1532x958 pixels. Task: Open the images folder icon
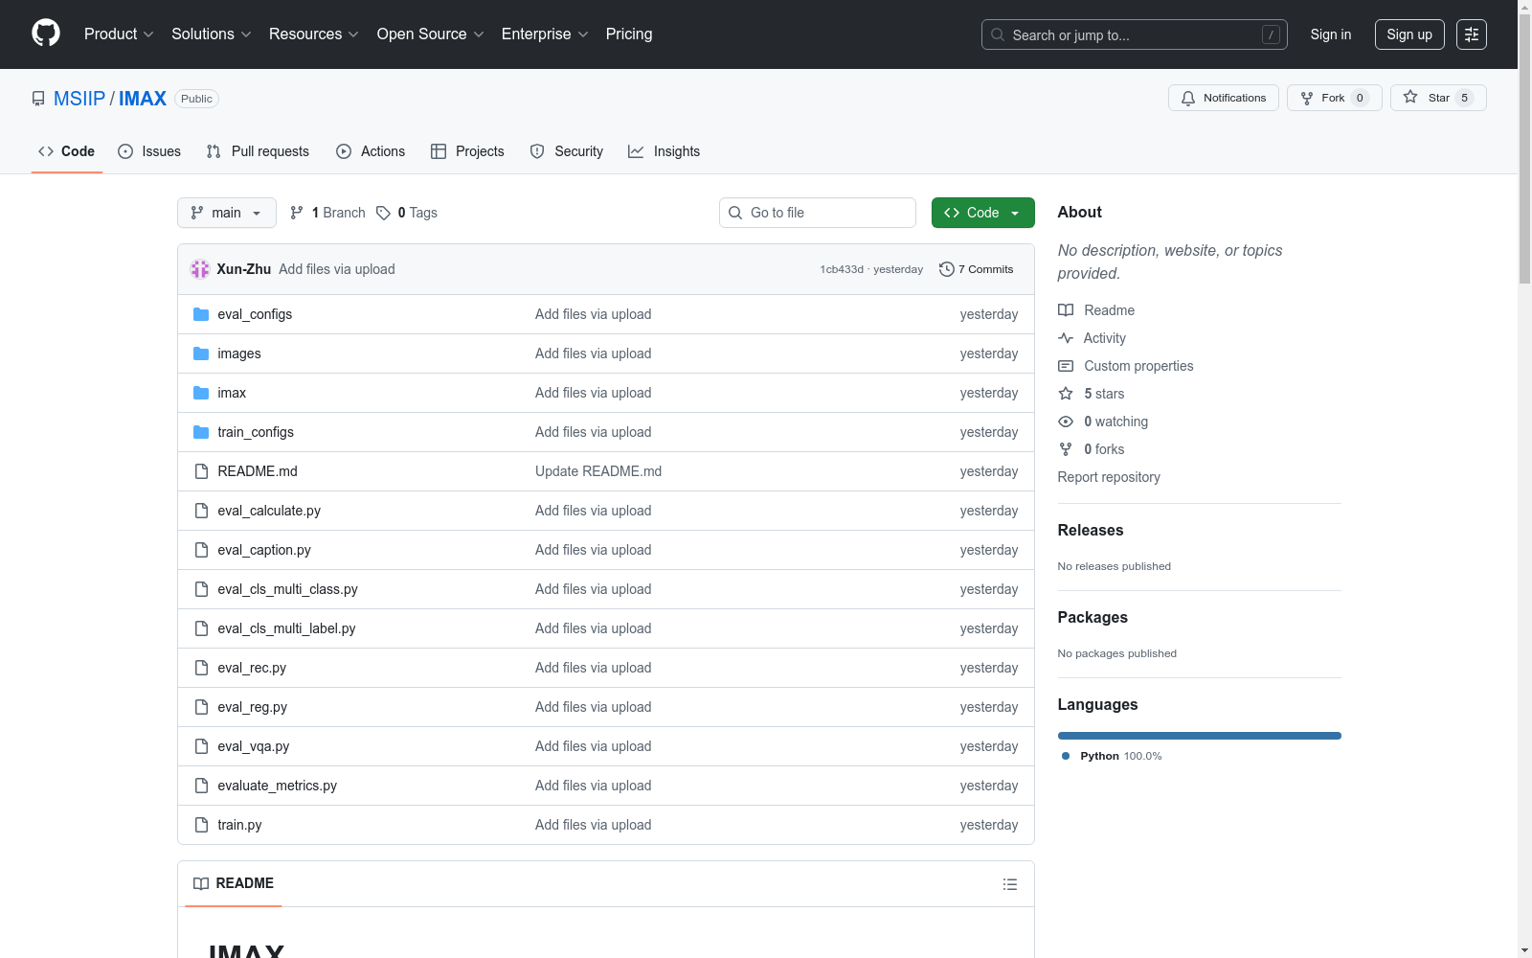[201, 354]
